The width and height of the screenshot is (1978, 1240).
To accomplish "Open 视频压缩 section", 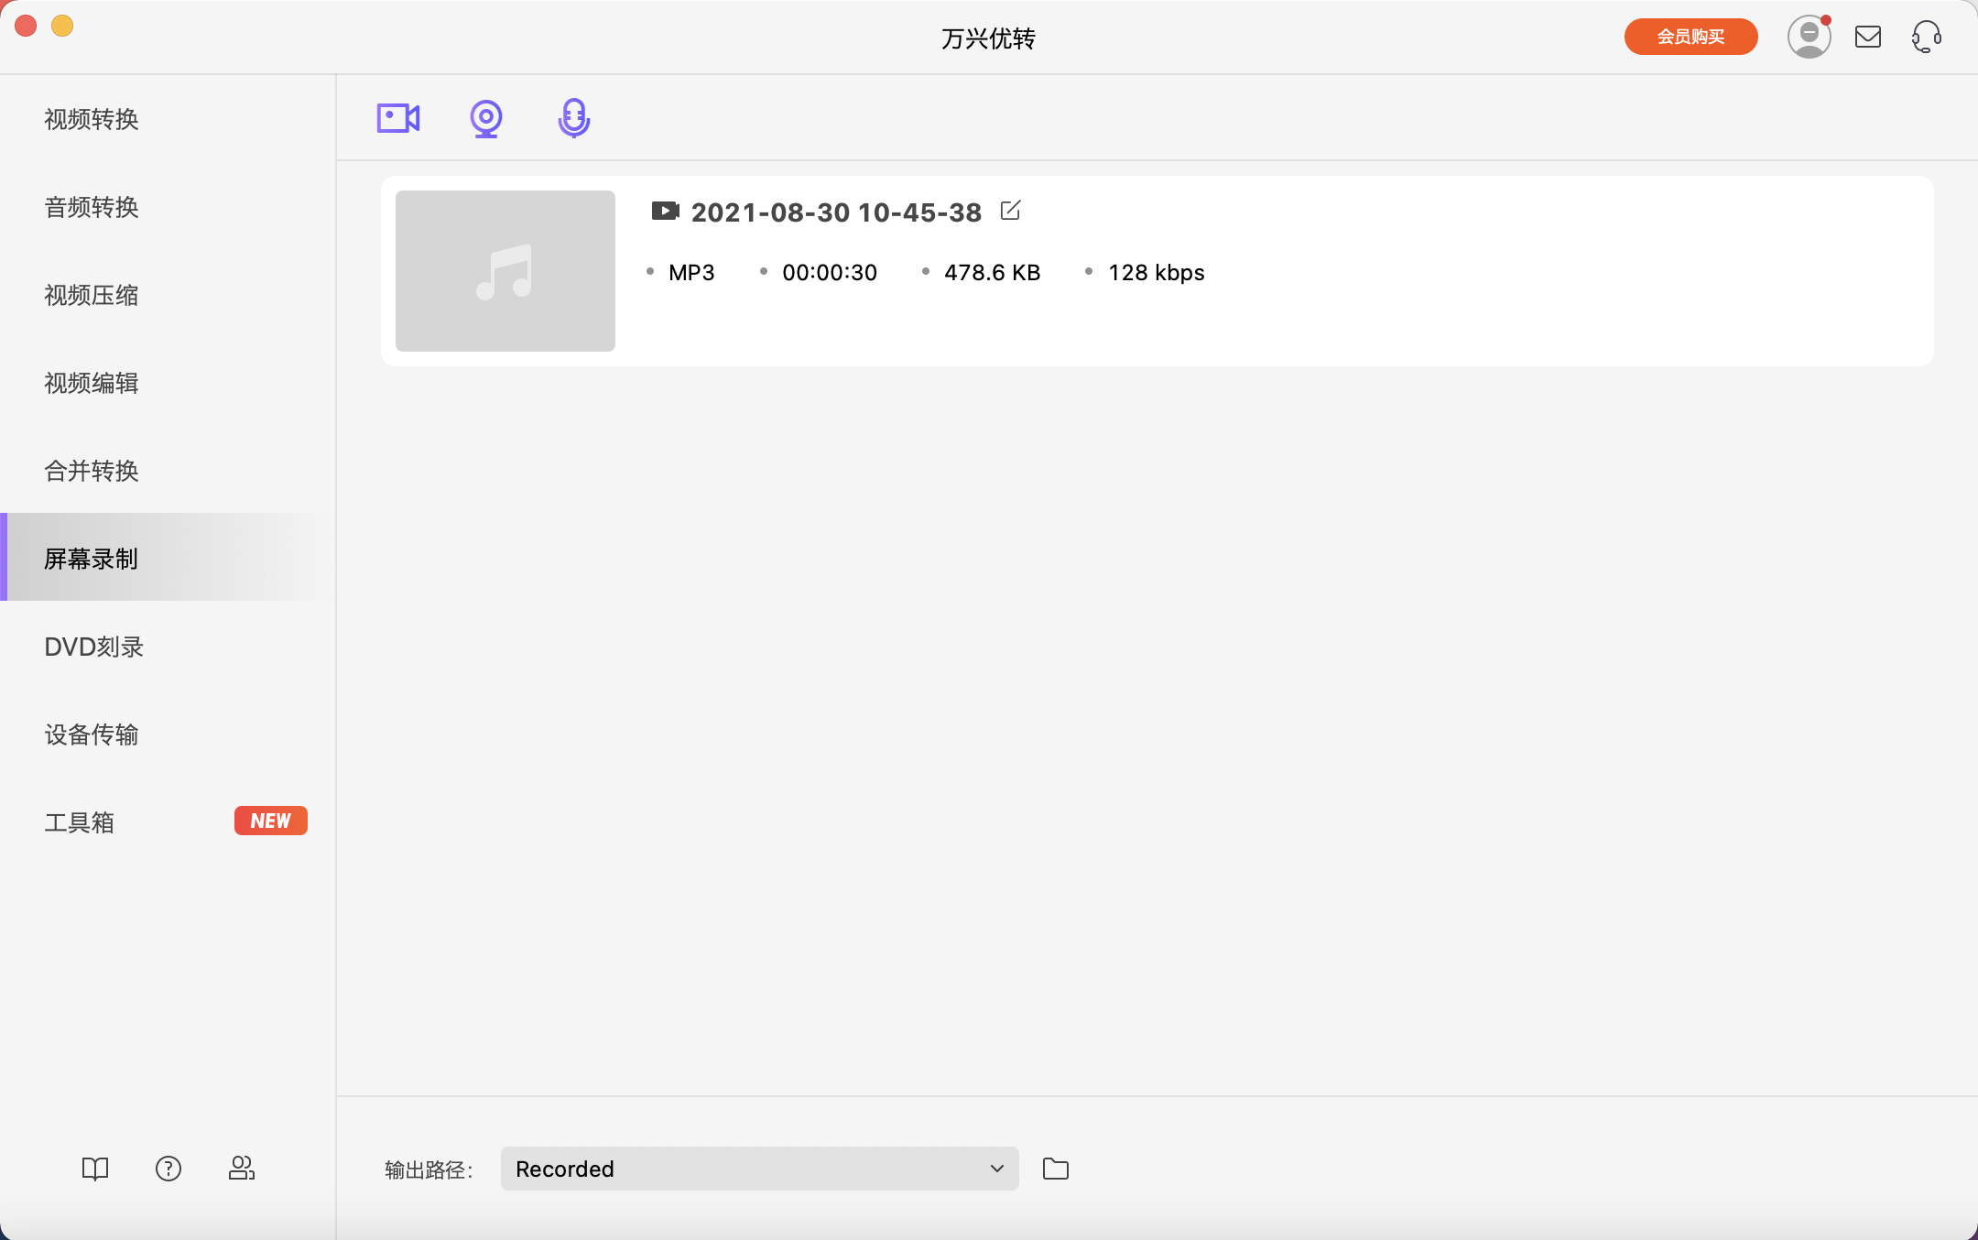I will [x=92, y=295].
